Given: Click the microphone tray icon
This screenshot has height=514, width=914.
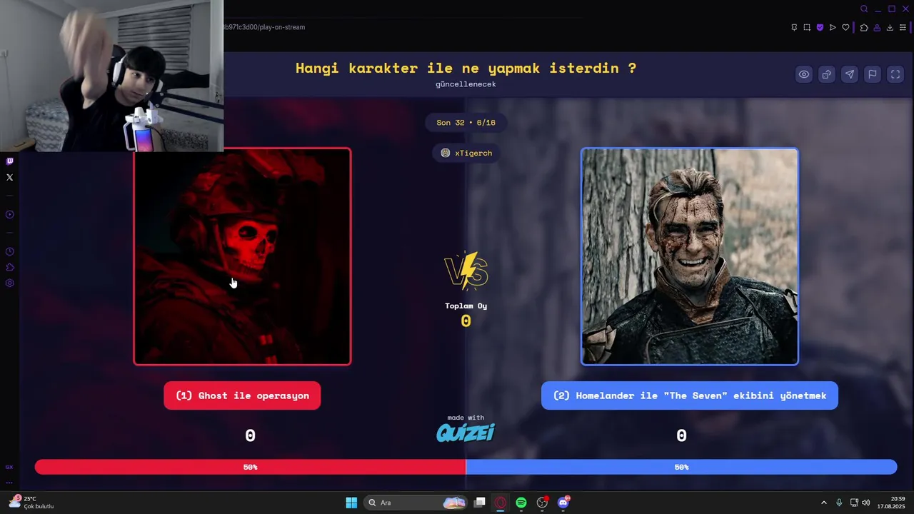Looking at the screenshot, I should pyautogui.click(x=839, y=503).
